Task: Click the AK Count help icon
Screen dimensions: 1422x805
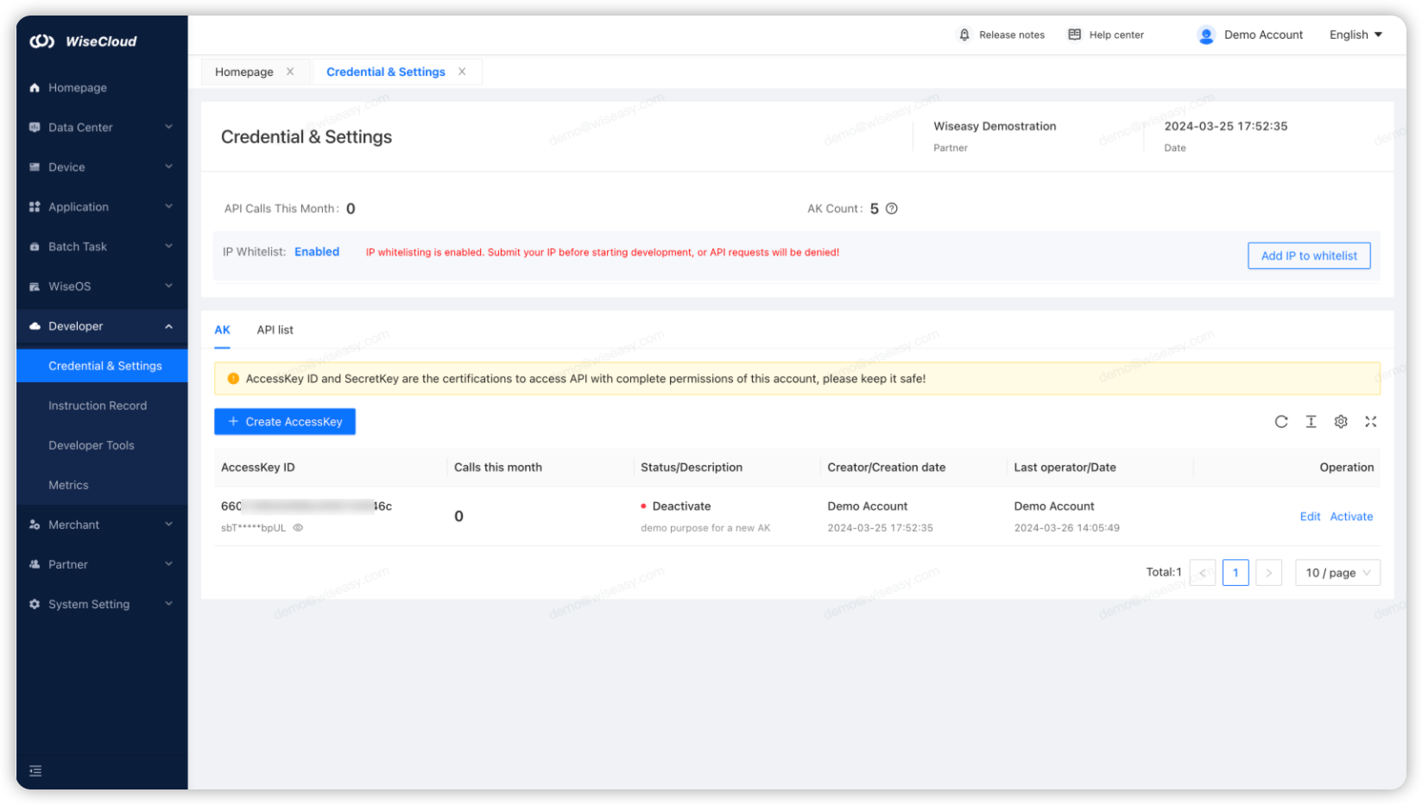Action: (892, 209)
